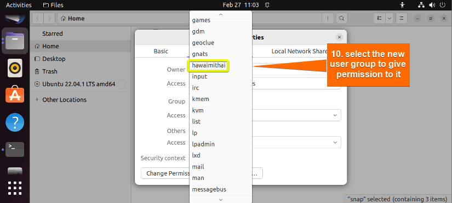The image size is (452, 203).
Task: Open the Files hamburger menu
Action: [x=401, y=19]
